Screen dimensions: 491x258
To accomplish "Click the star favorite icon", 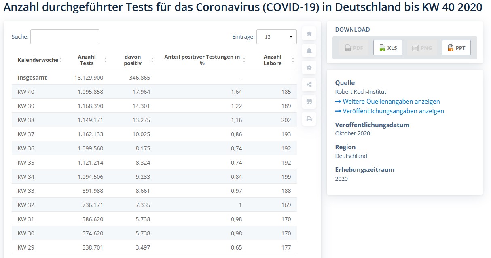I will point(309,34).
